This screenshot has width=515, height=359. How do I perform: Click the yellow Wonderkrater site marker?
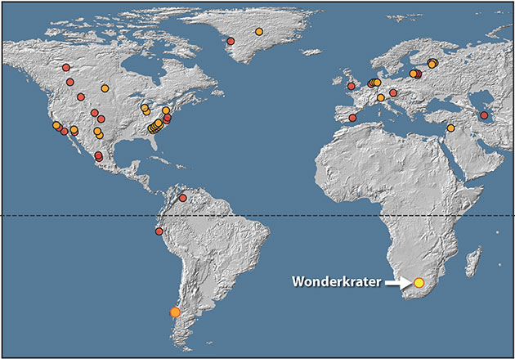(x=419, y=283)
